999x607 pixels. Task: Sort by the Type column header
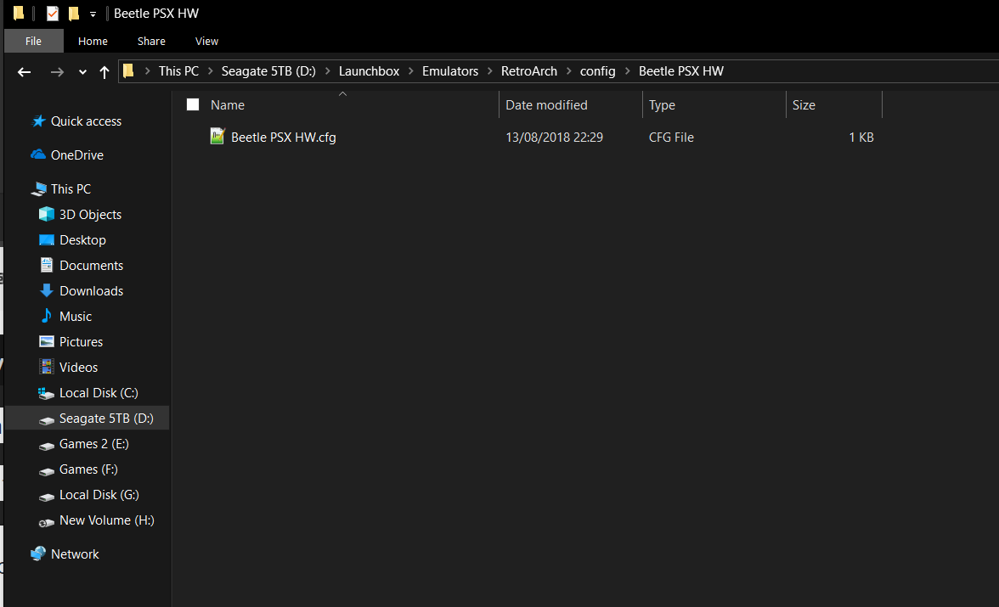pos(662,105)
